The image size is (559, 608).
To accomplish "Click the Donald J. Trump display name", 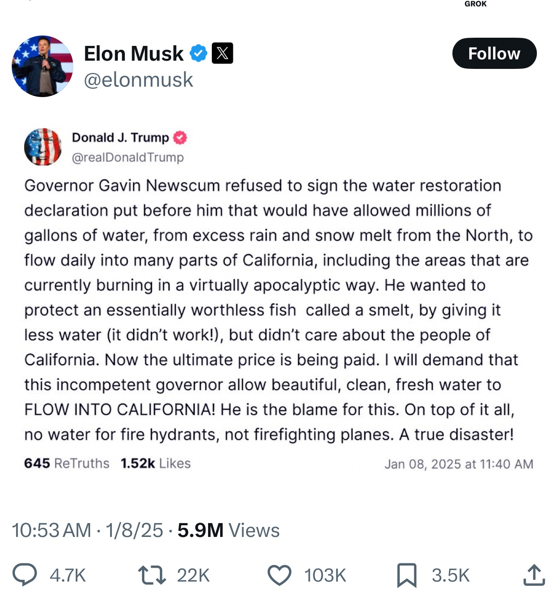I will tap(120, 137).
